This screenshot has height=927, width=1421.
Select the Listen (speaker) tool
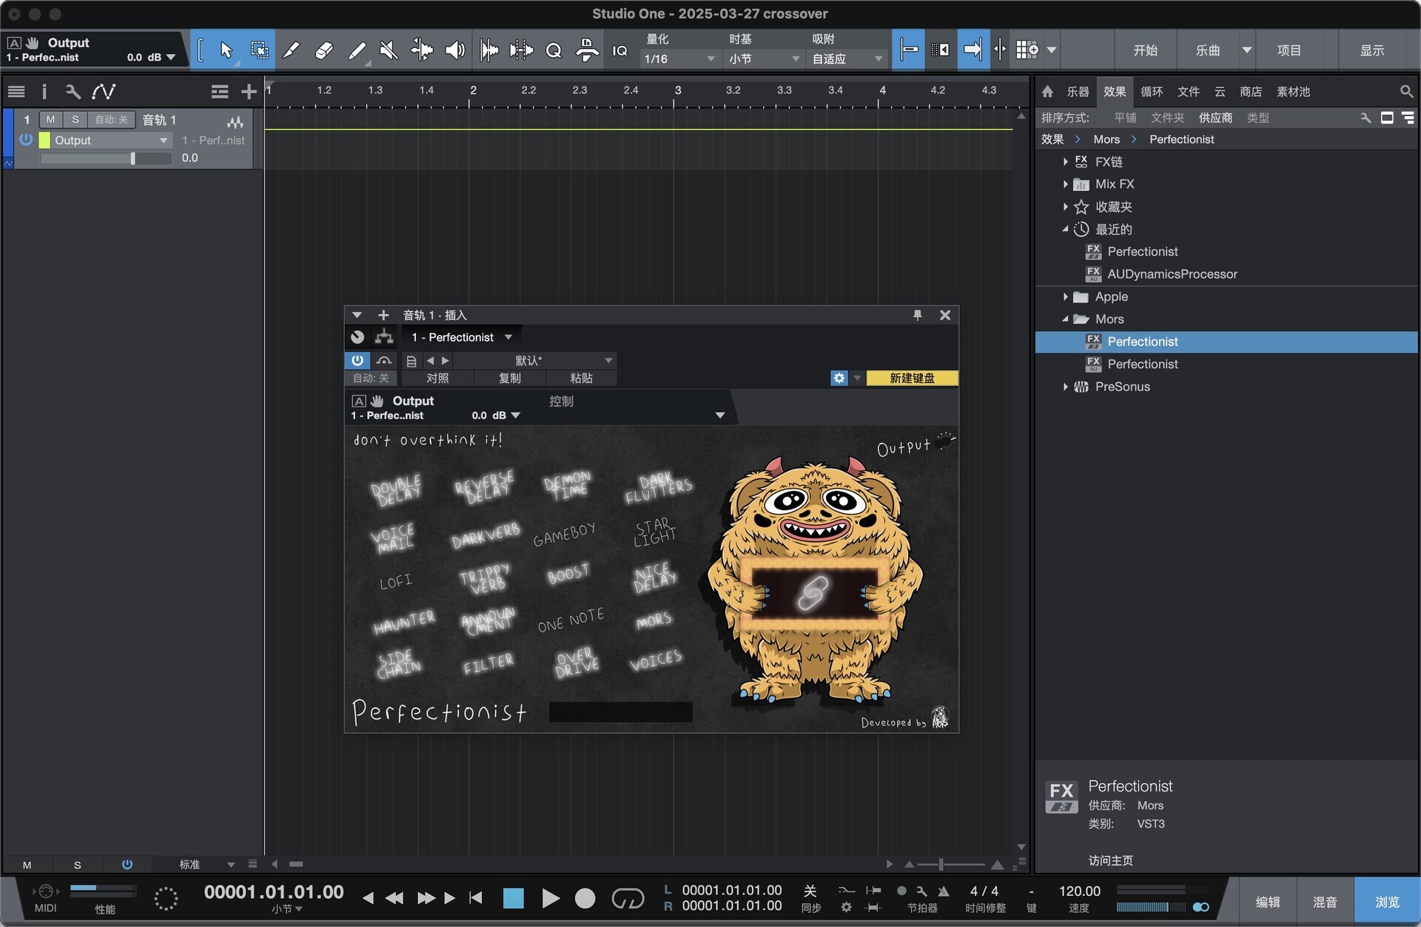click(x=454, y=50)
